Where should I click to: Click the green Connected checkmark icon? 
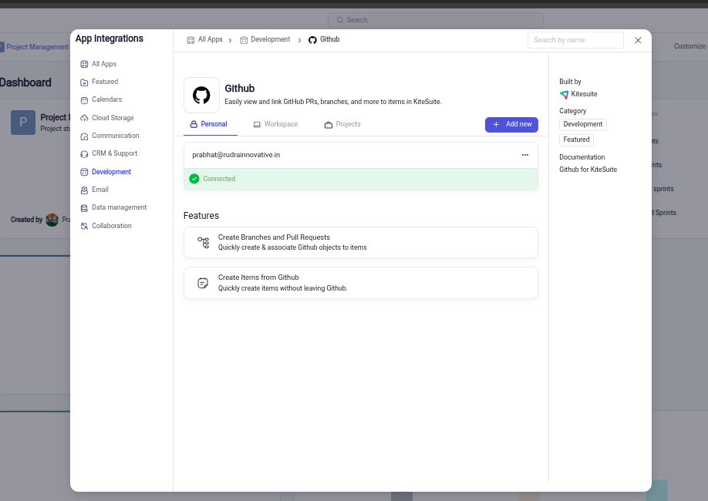194,179
